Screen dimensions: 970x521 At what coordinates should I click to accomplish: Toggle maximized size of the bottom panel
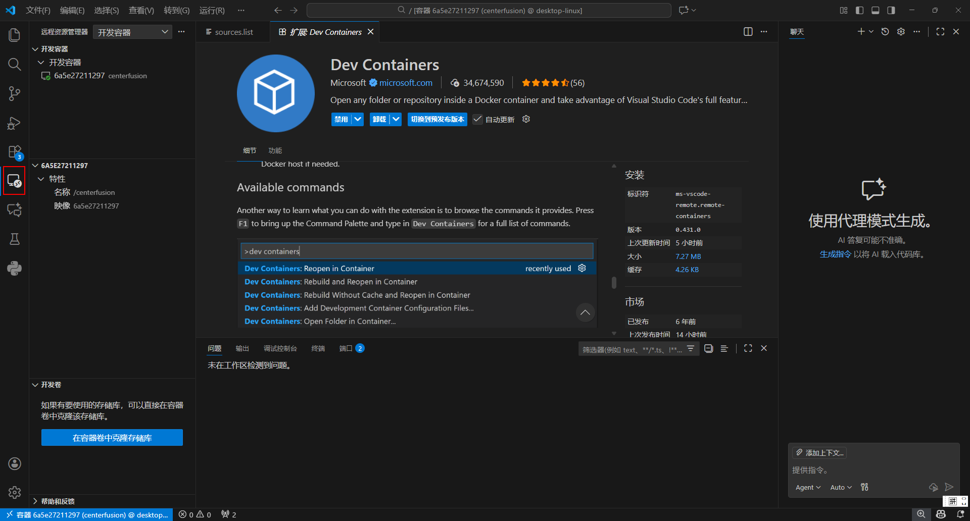(x=748, y=348)
